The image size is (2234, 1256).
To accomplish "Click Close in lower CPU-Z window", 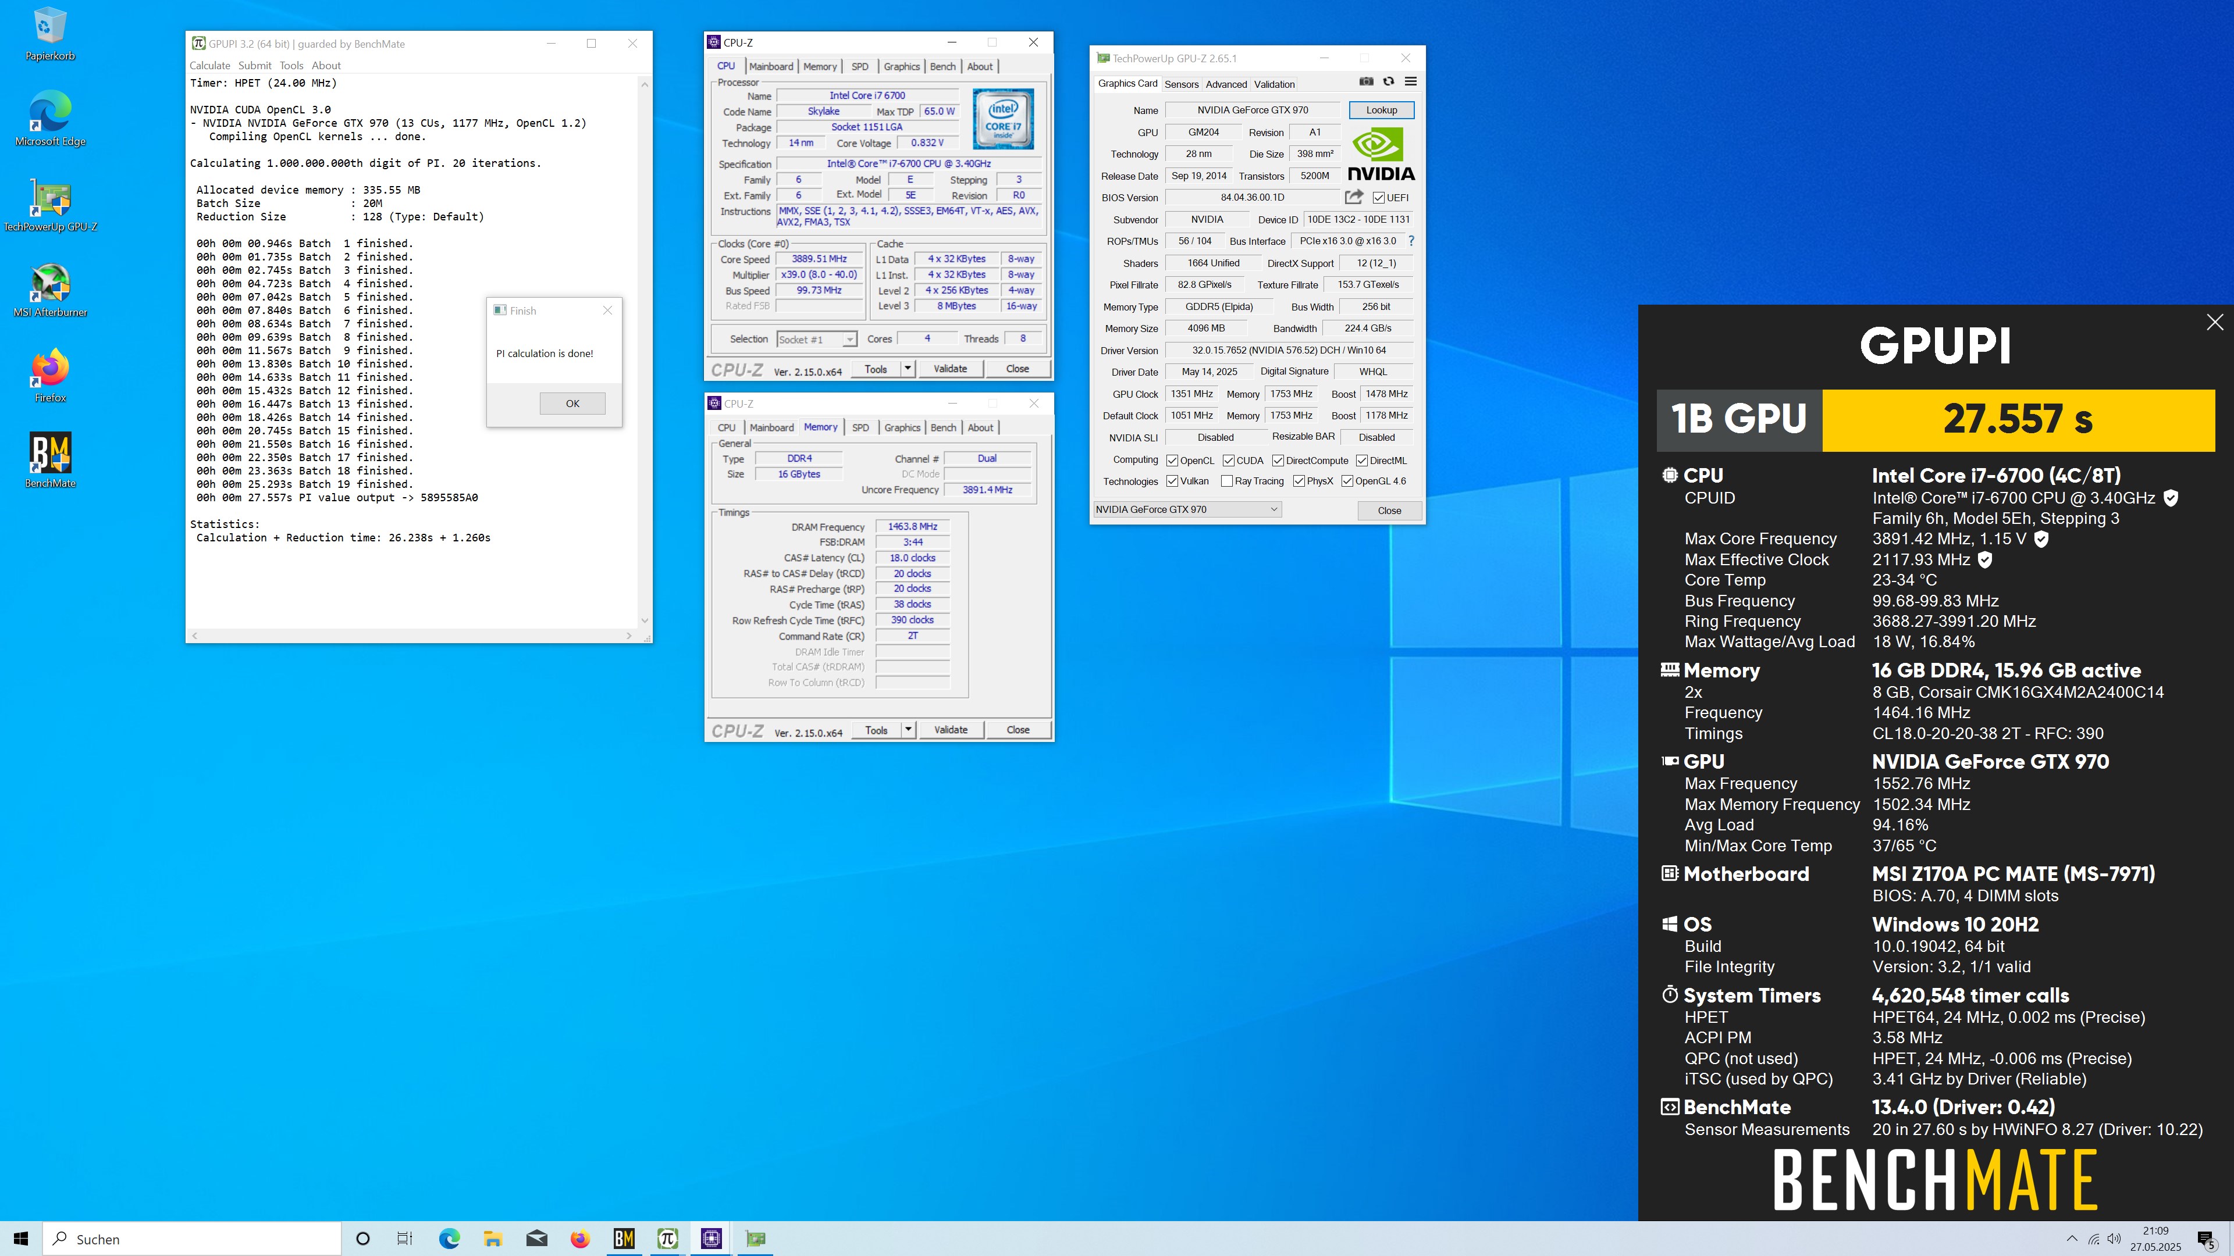I will click(1018, 730).
